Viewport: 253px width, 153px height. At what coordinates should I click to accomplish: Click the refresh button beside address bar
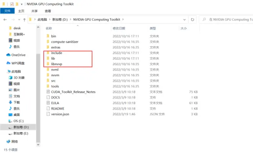(192, 20)
